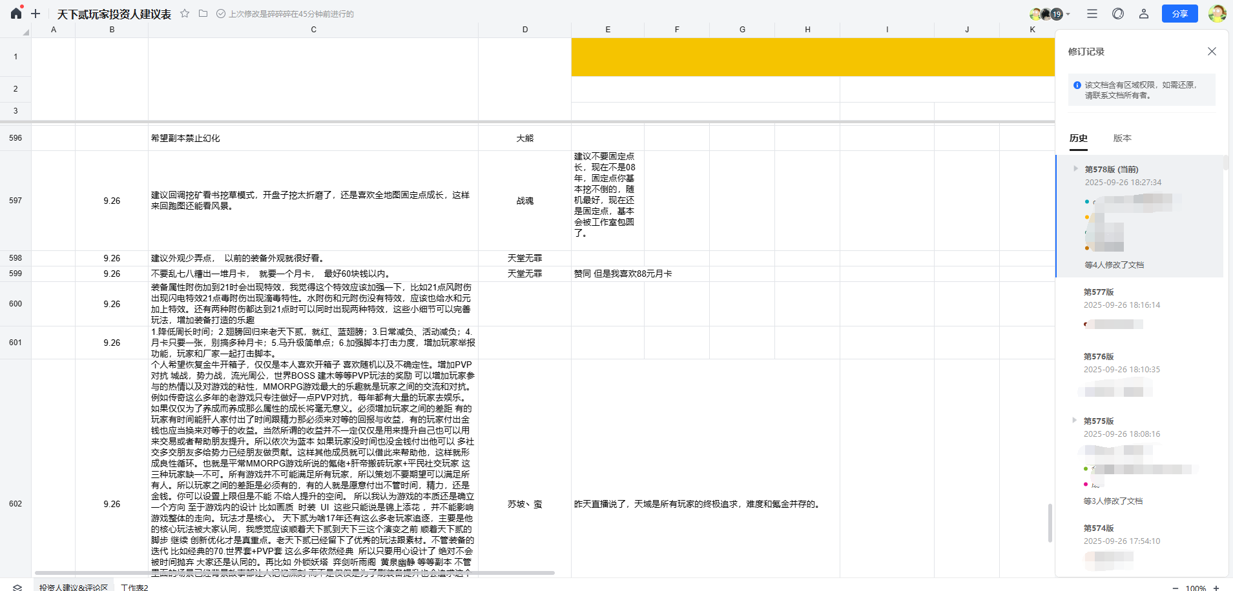Click the blue 分享 share button
Viewport: 1233px width, 591px height.
1180,14
